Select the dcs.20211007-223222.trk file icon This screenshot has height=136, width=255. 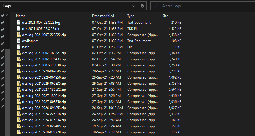pos(19,29)
